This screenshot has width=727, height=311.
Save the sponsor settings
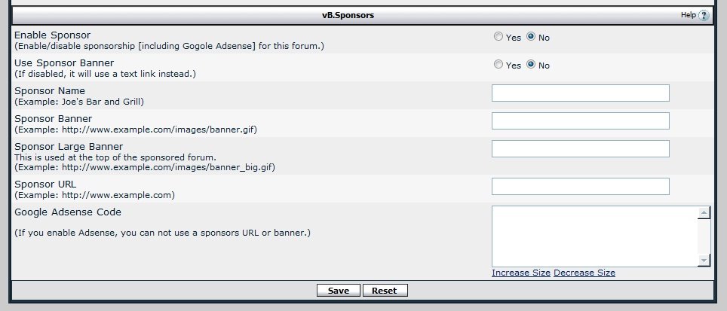click(339, 291)
